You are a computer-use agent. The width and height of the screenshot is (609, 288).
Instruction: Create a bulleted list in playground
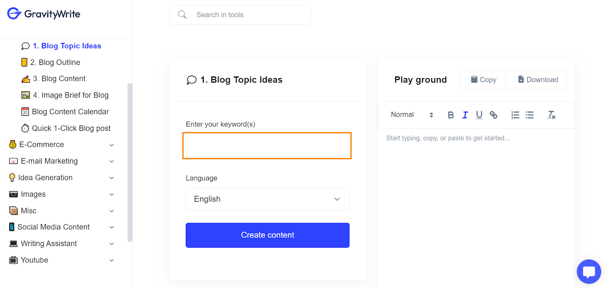(529, 115)
